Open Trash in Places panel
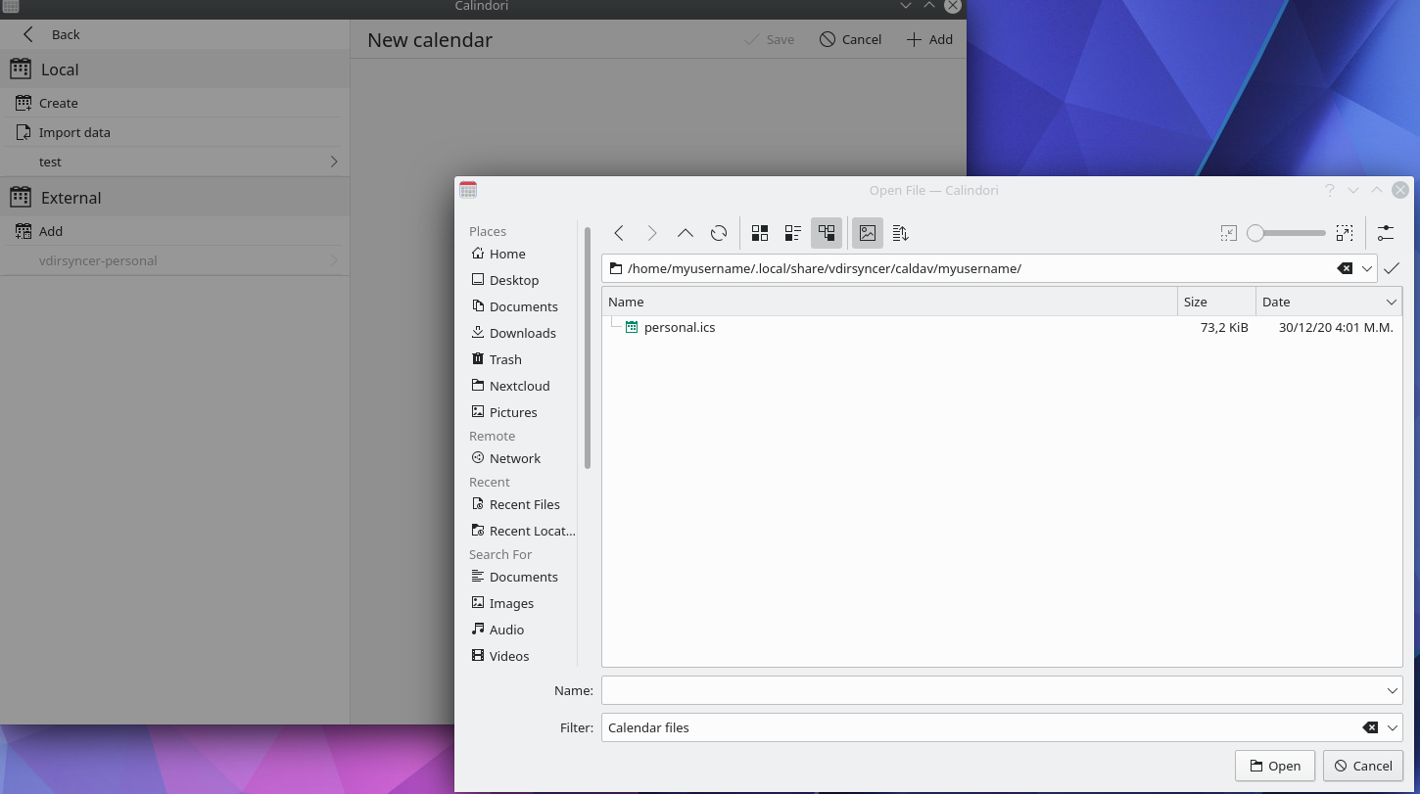1420x794 pixels. pos(497,359)
